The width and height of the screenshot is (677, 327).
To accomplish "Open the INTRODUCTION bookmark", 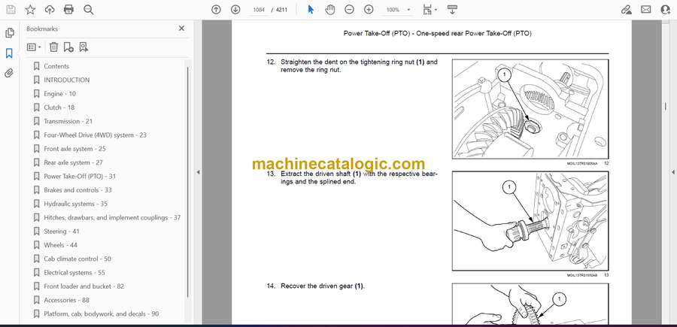I will (x=67, y=80).
